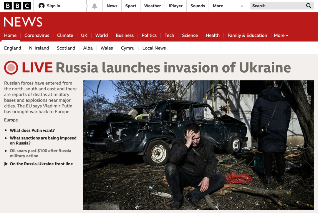The height and width of the screenshot is (213, 318).
Task: Click the NEWS logo in the red banner
Action: pyautogui.click(x=23, y=22)
